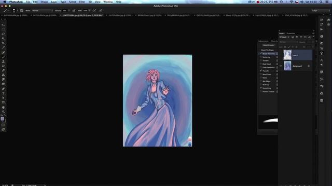This screenshot has height=186, width=332.
Task: Toggle pressure for size icon
Action: coord(101,10)
